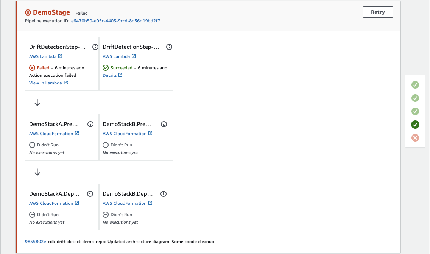The height and width of the screenshot is (254, 430).
Task: Open info icon for DemoStackB.Dep action
Action: 164,194
